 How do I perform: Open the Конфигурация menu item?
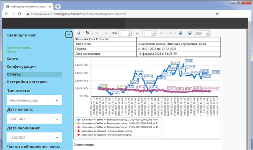click(x=21, y=67)
